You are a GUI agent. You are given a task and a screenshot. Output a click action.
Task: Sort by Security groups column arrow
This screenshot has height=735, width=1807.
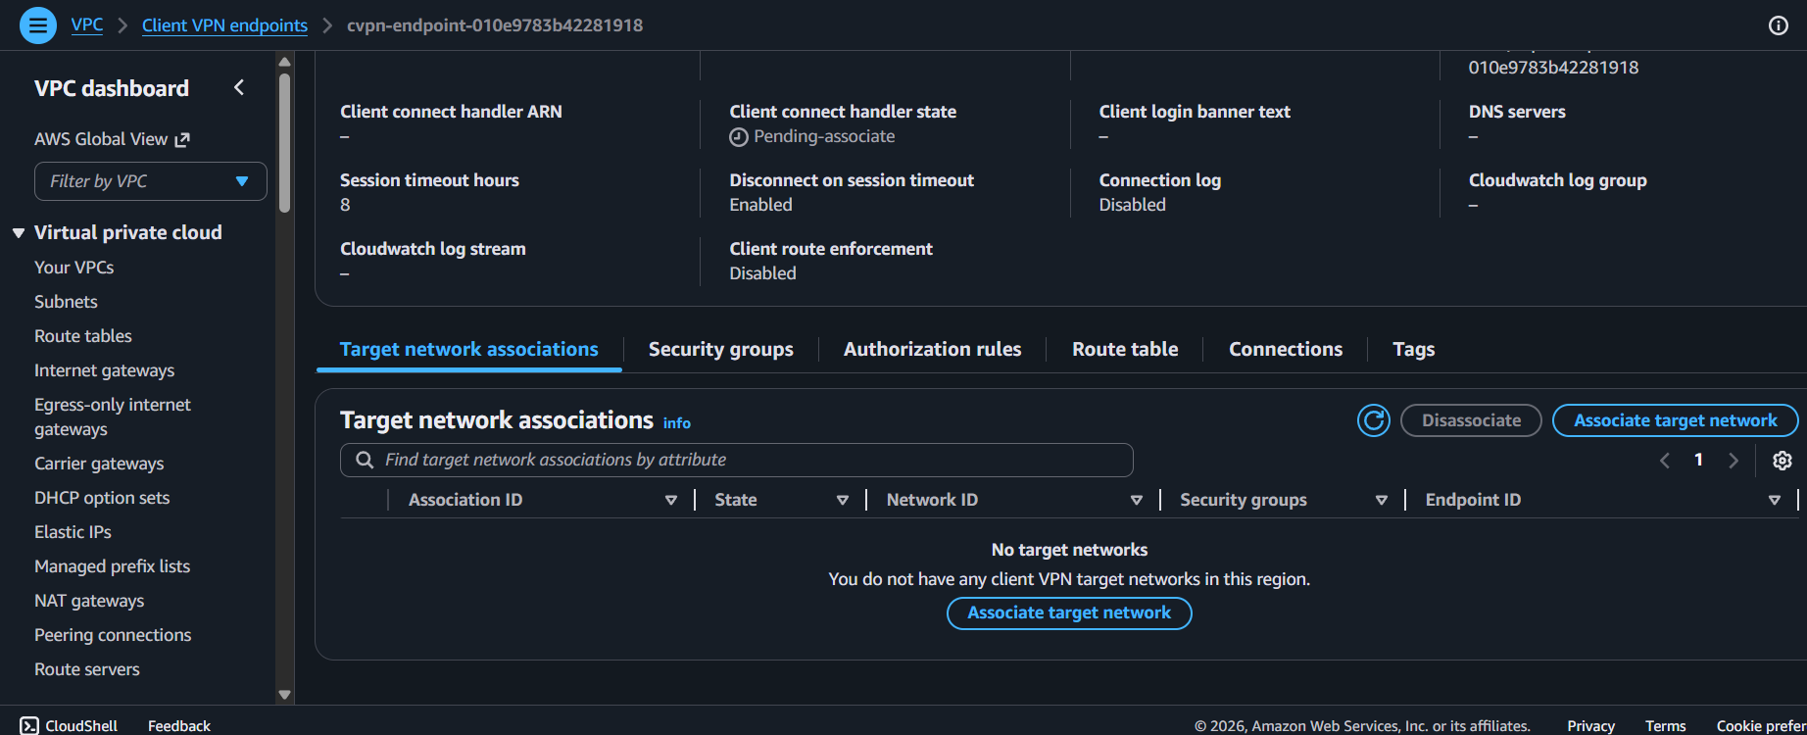click(1382, 500)
